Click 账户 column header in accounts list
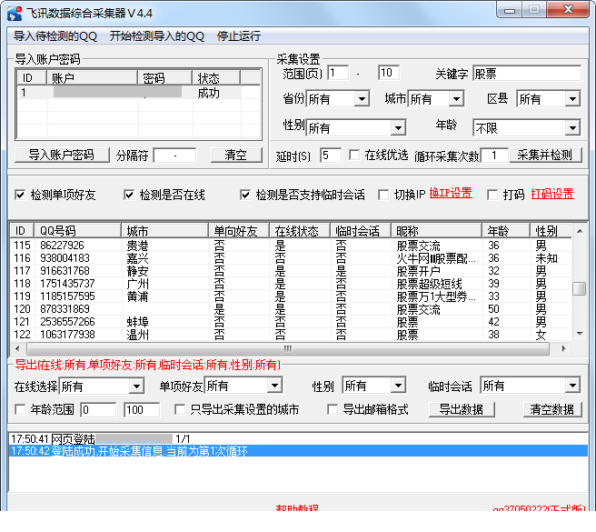Image resolution: width=596 pixels, height=532 pixels. pyautogui.click(x=92, y=78)
